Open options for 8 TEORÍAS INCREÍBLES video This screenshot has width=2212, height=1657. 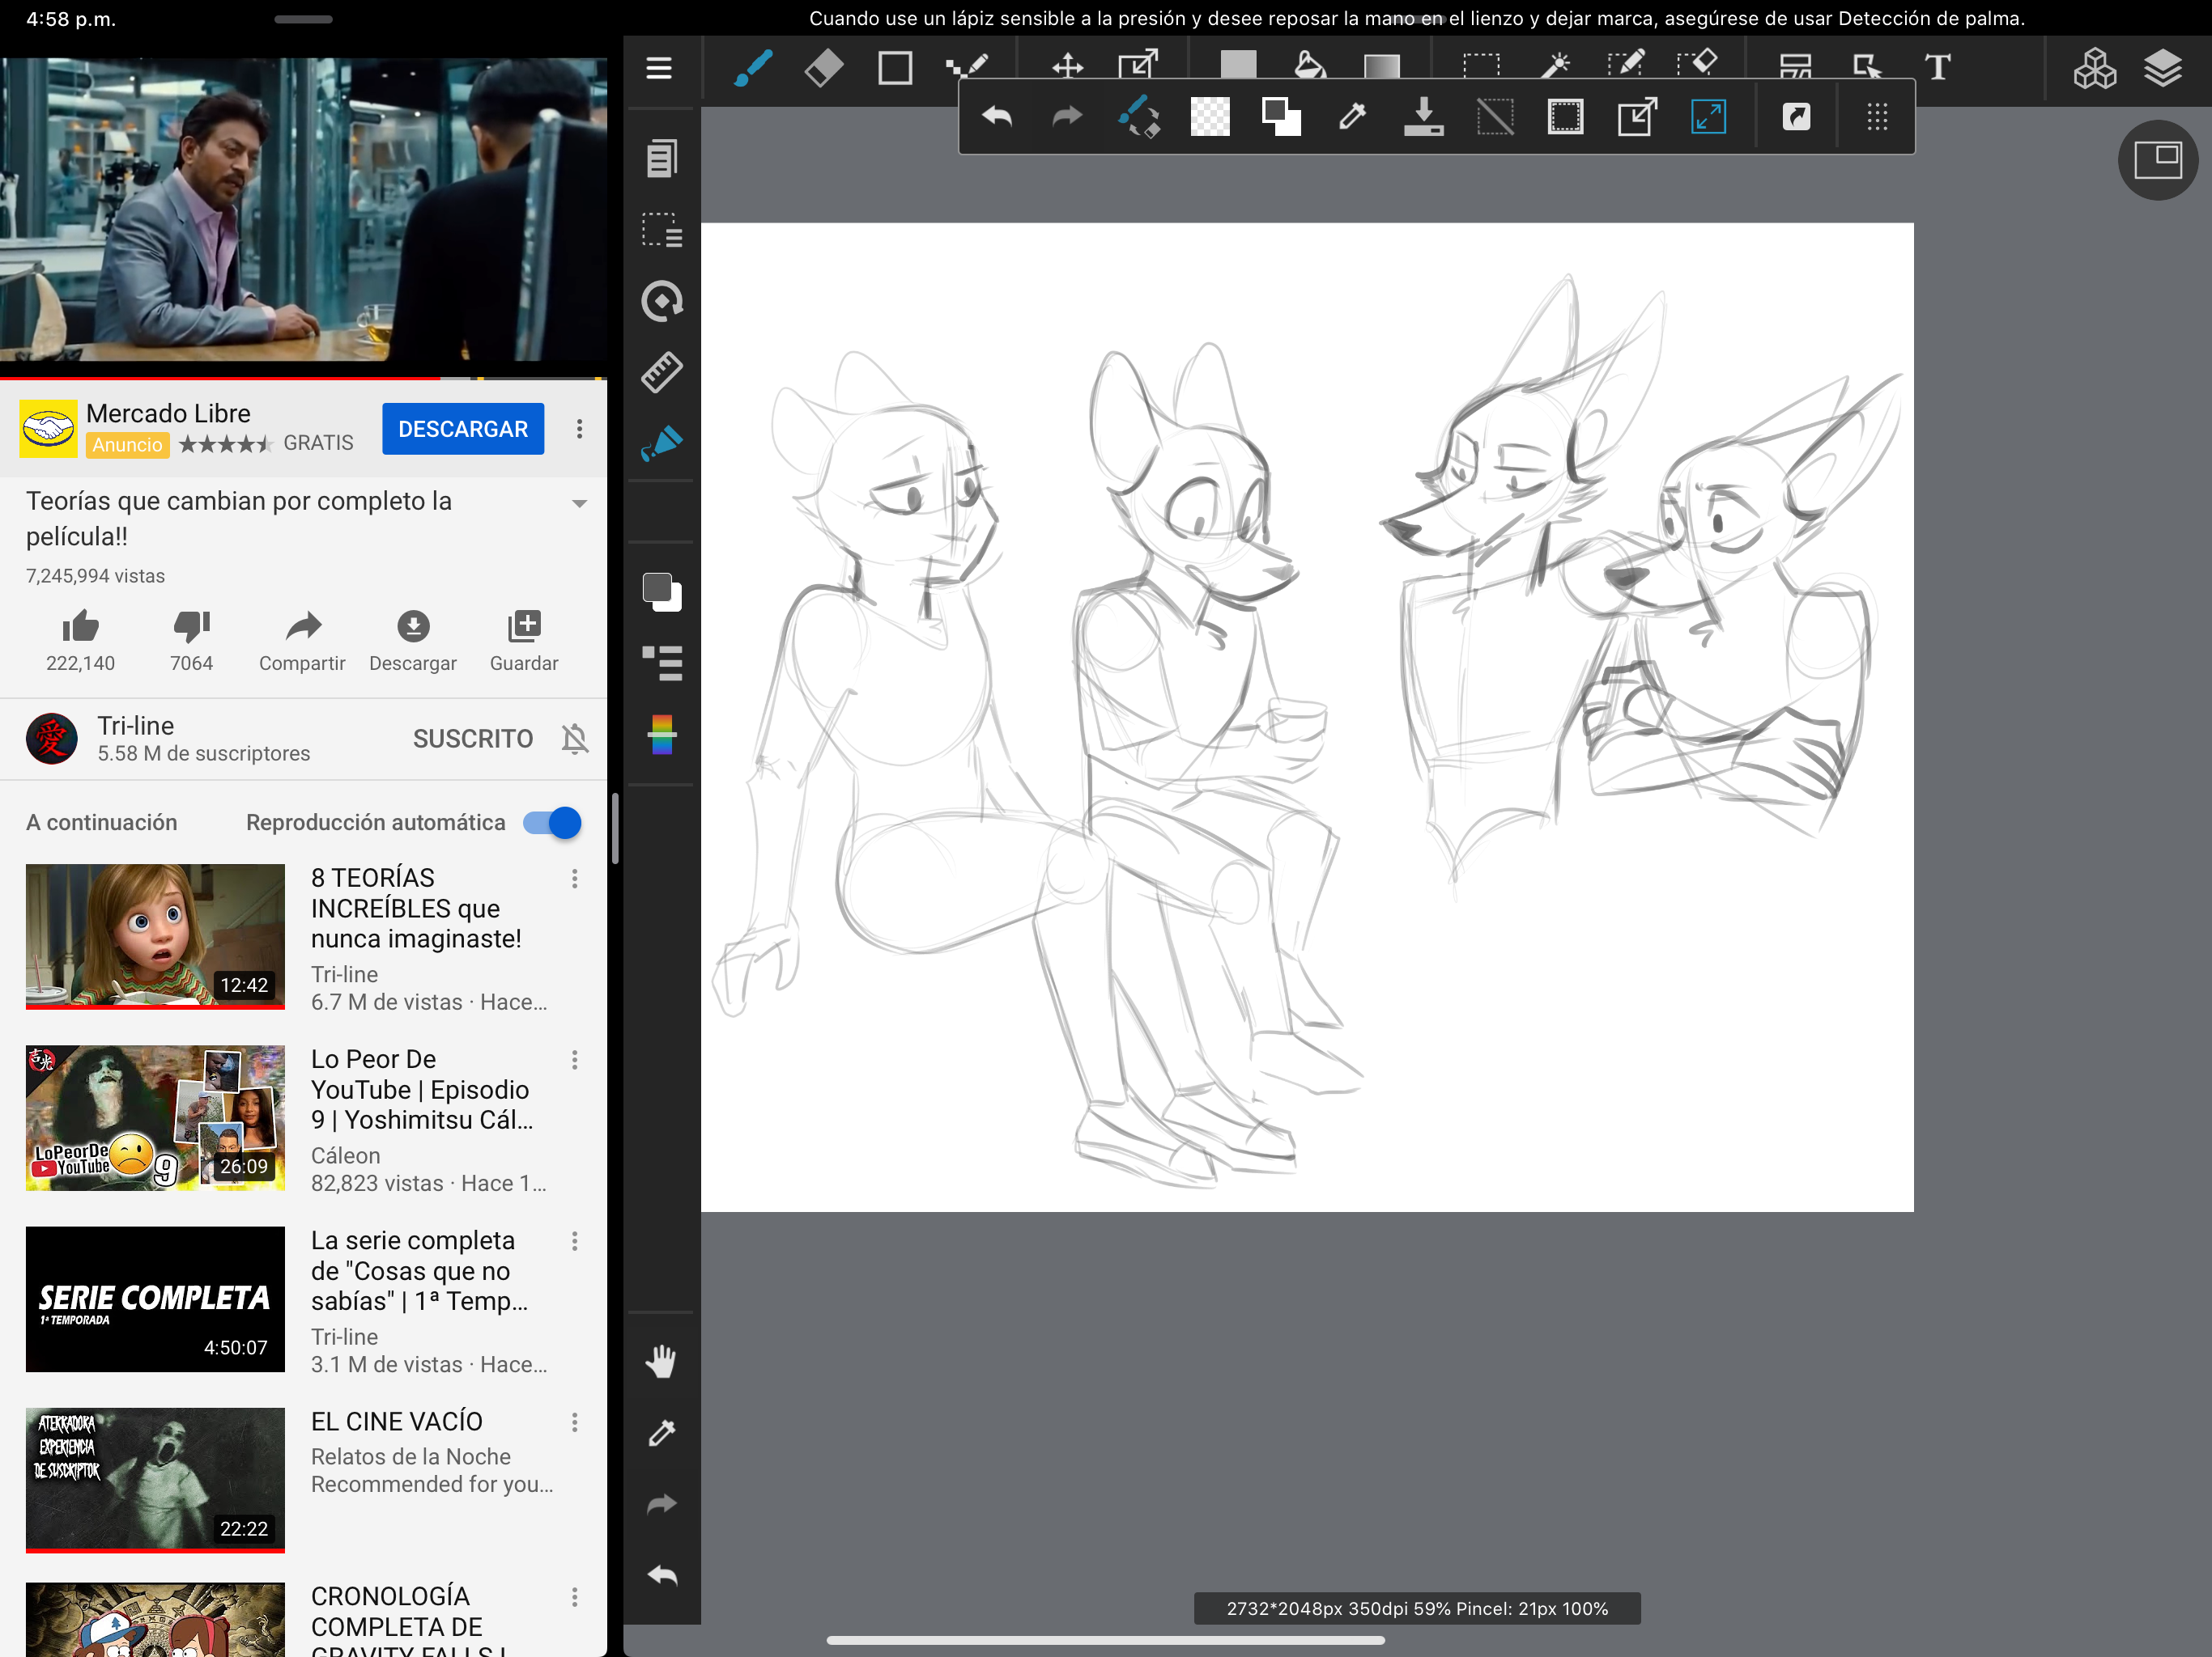(x=575, y=879)
